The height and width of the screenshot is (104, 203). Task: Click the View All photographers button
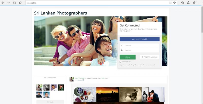[x=50, y=102]
